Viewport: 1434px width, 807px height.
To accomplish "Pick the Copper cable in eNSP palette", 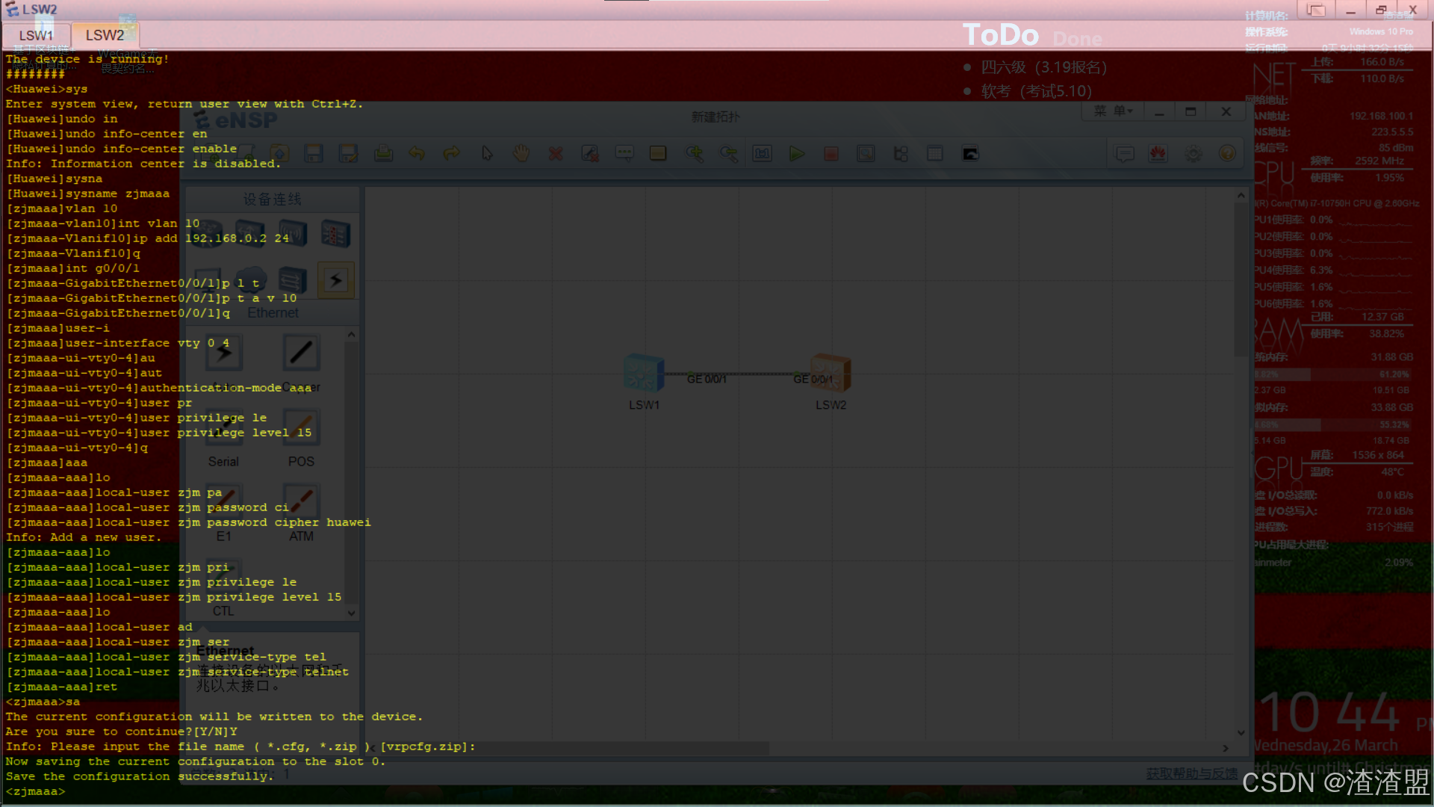I will [x=301, y=353].
